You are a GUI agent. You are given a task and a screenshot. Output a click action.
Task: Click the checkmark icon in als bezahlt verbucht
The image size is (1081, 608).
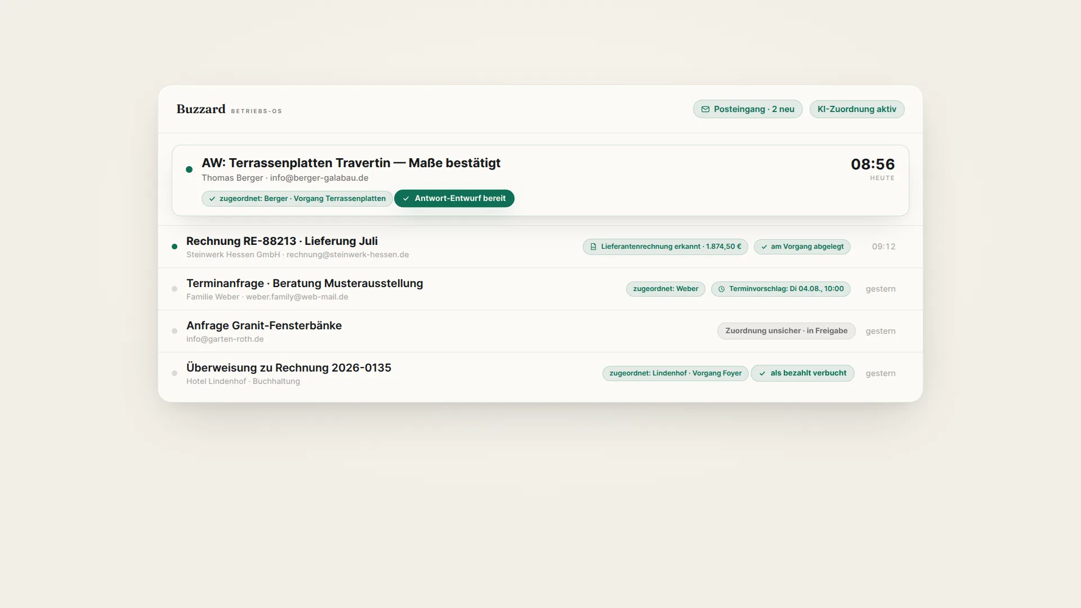pyautogui.click(x=762, y=373)
